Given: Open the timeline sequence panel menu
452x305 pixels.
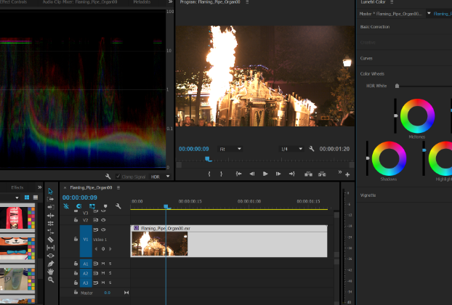Looking at the screenshot, I should pos(118,187).
